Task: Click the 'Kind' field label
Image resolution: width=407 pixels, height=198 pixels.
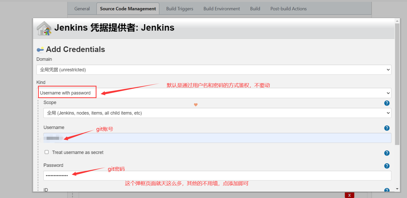Action: point(41,82)
